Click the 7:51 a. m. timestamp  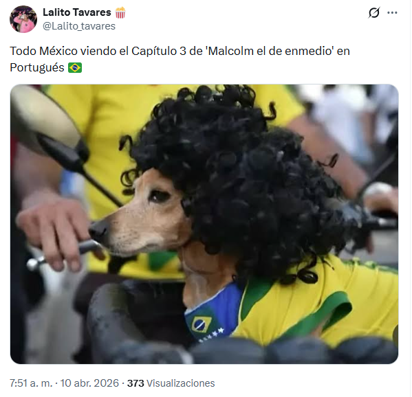31,383
